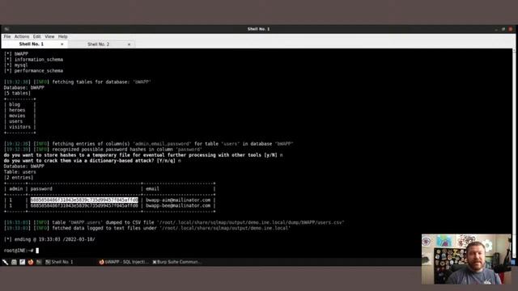Open the File menu
Viewport: 518px width, 291px height.
(x=7, y=36)
